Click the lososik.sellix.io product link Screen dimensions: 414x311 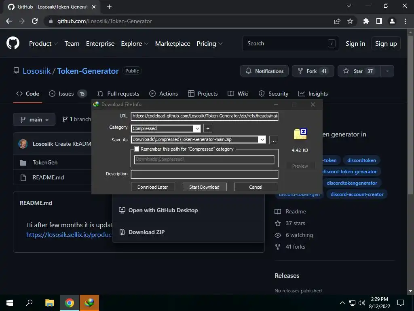pyautogui.click(x=69, y=235)
